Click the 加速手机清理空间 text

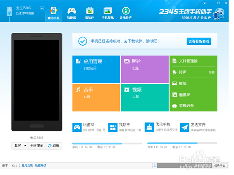pyautogui.click(x=166, y=130)
